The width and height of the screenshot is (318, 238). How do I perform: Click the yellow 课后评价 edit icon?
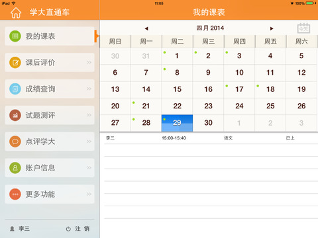coord(15,62)
